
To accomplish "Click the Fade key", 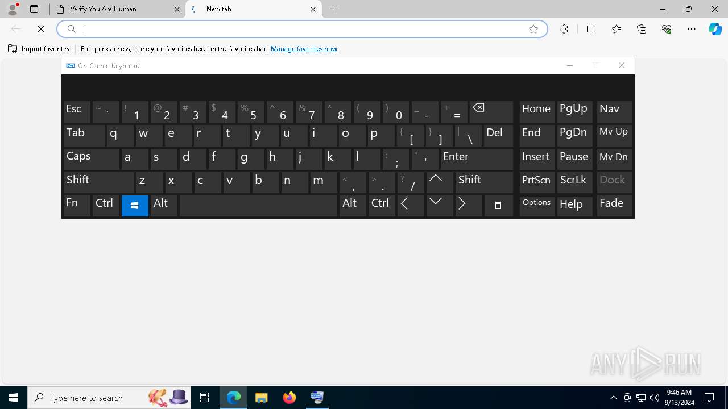I will (614, 206).
